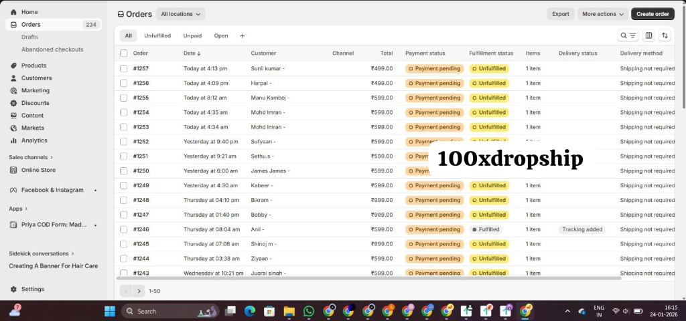
Task: Check the box for order #1244
Action: [124, 259]
